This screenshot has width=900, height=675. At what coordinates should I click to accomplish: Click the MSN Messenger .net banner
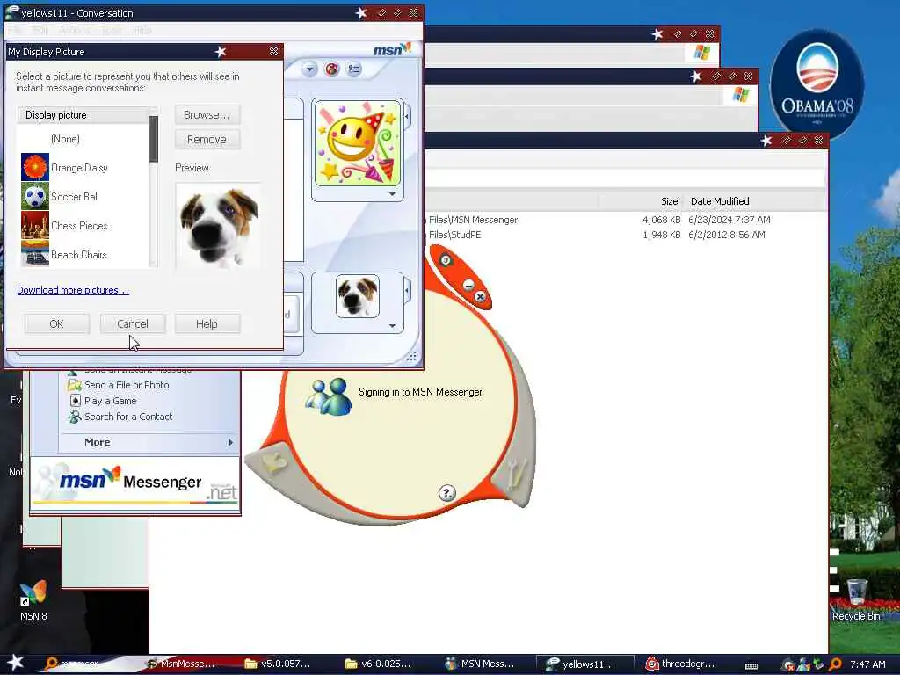click(x=134, y=484)
